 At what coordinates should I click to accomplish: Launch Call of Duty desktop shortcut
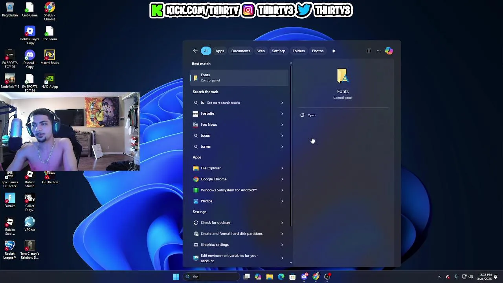click(x=30, y=203)
